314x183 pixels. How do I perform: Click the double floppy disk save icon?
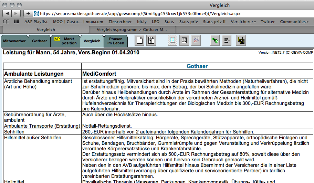[x=241, y=40]
